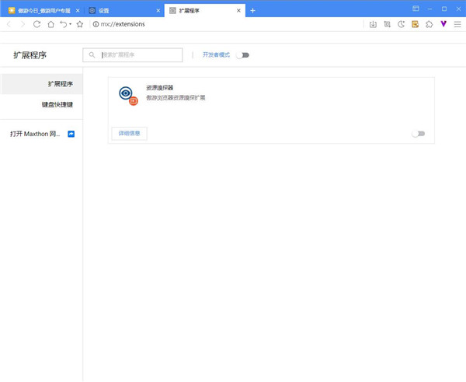This screenshot has height=382, width=466.
Task: Minimize the browser window
Action: (x=429, y=9)
